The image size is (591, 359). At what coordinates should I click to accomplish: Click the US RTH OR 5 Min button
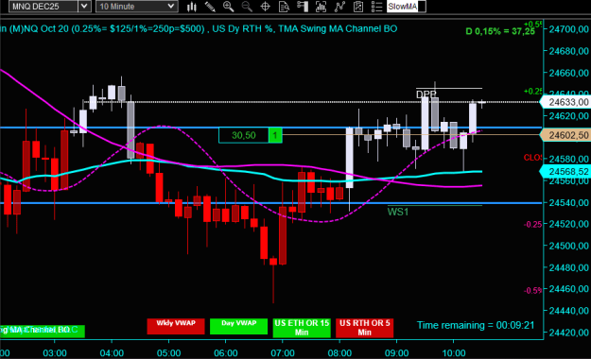[x=364, y=328]
